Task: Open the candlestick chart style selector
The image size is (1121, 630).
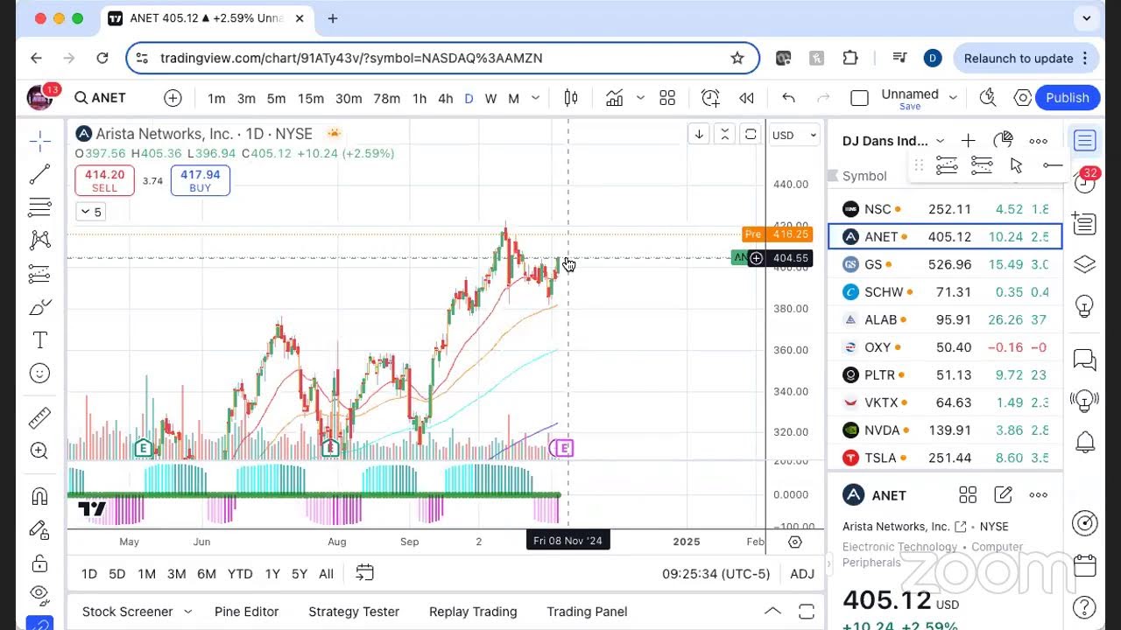Action: pyautogui.click(x=571, y=98)
